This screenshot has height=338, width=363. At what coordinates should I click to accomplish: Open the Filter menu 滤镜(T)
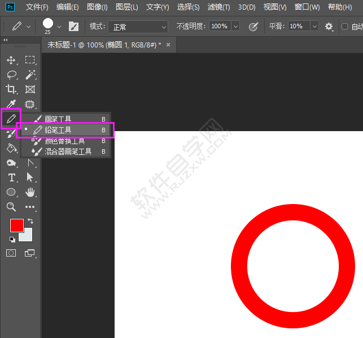(x=219, y=7)
